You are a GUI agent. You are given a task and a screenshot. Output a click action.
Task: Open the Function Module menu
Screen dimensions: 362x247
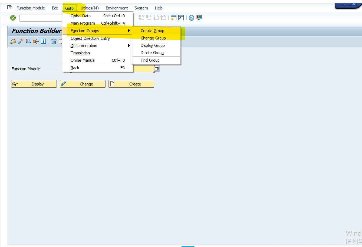[x=31, y=8]
